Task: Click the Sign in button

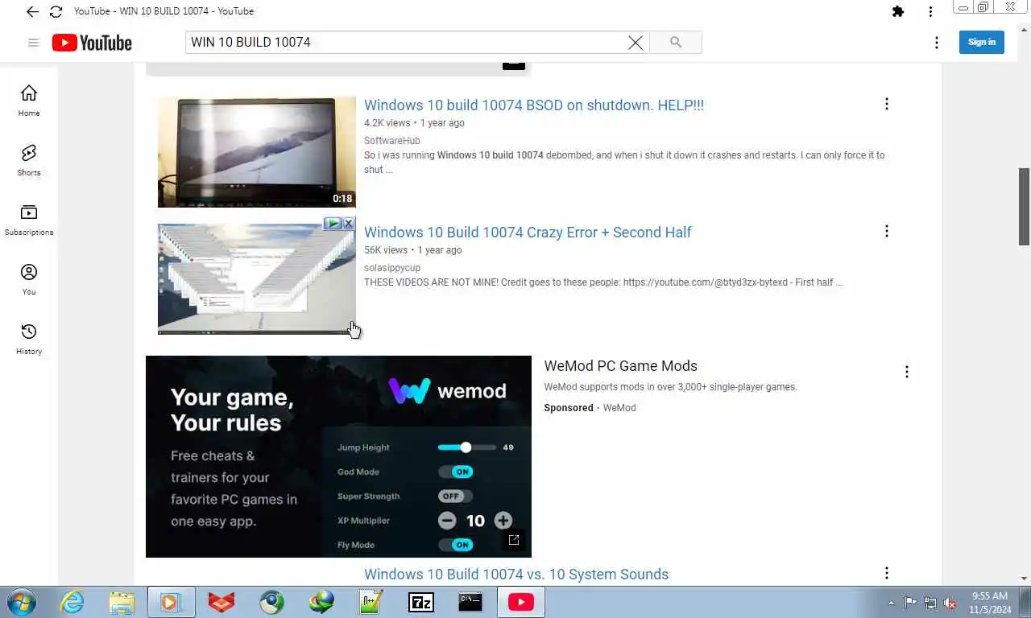Action: (x=981, y=42)
